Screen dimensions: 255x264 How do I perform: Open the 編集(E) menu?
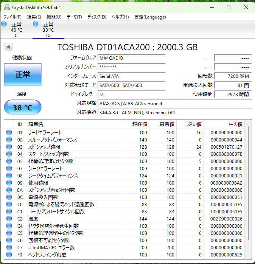(x=34, y=17)
